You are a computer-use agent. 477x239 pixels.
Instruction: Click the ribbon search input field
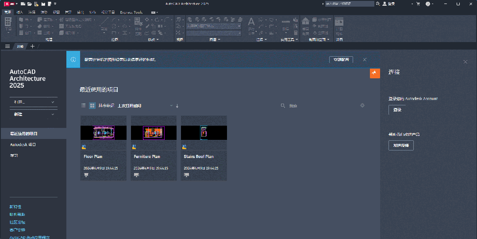click(x=349, y=4)
